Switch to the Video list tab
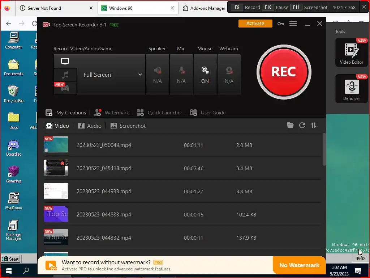The image size is (370, 278). tap(57, 126)
